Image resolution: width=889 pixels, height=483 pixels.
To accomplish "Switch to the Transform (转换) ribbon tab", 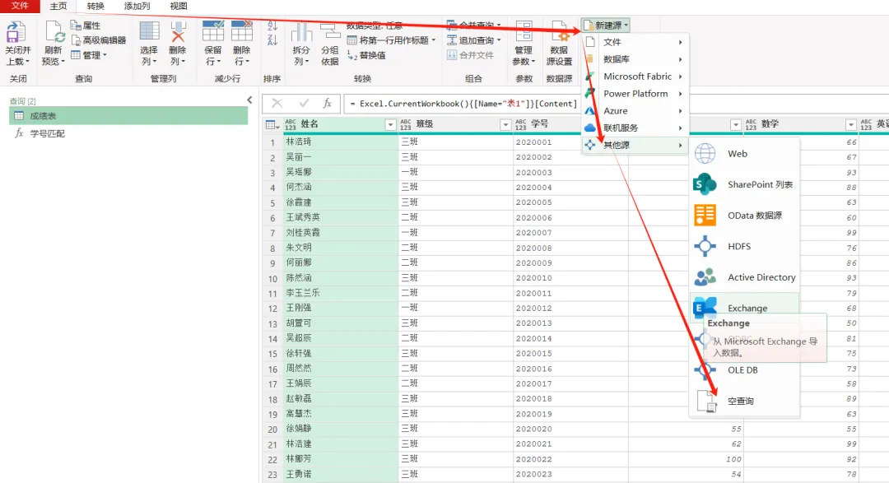I will [x=95, y=7].
